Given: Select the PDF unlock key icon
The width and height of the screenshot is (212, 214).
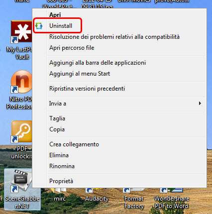Looking at the screenshot, I should (x=21, y=132).
